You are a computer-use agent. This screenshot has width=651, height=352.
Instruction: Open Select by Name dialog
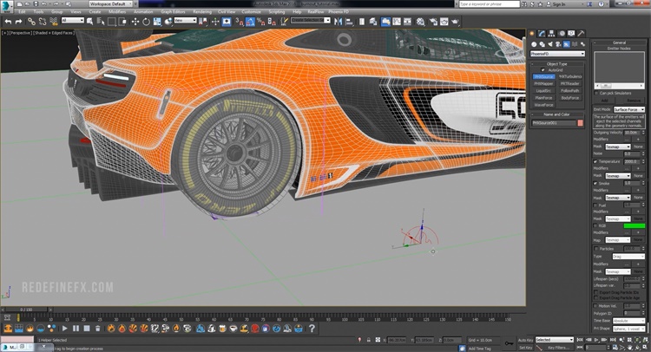coord(101,22)
